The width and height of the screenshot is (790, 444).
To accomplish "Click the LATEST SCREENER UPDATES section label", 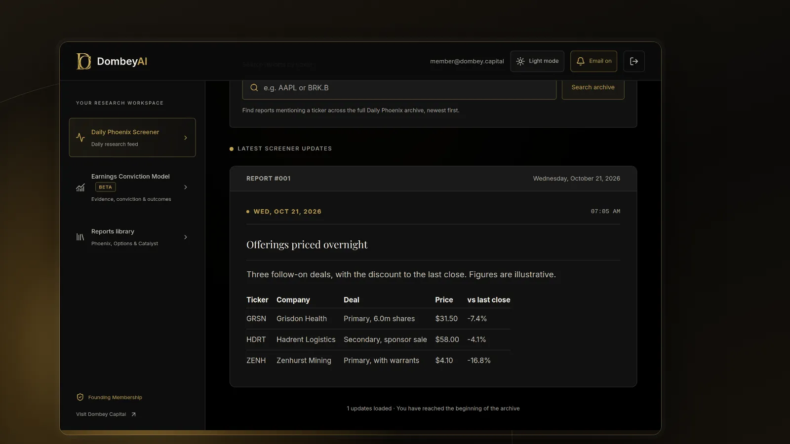I will click(x=285, y=148).
